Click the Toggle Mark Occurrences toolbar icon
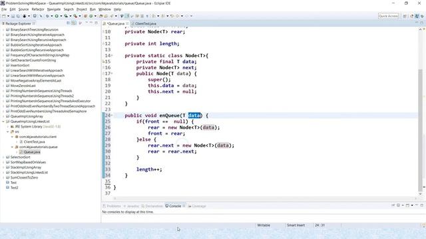The width and height of the screenshot is (426, 239). coord(127,16)
